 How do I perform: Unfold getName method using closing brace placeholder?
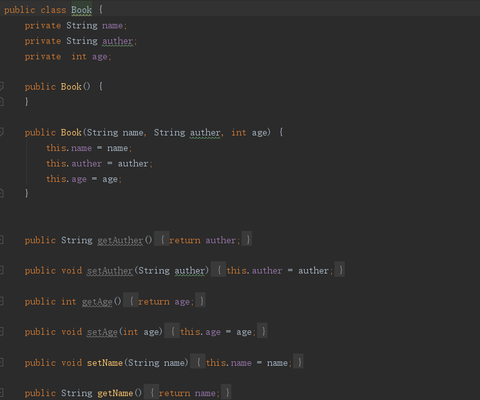point(226,392)
